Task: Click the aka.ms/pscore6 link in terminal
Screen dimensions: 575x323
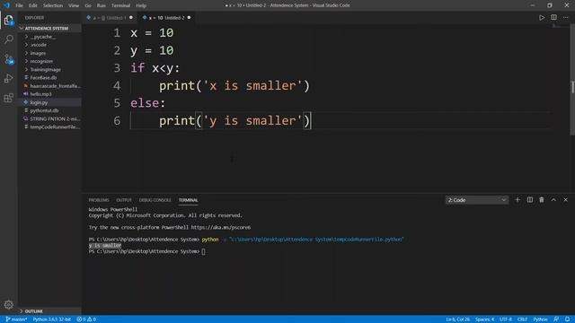Action: [221, 227]
